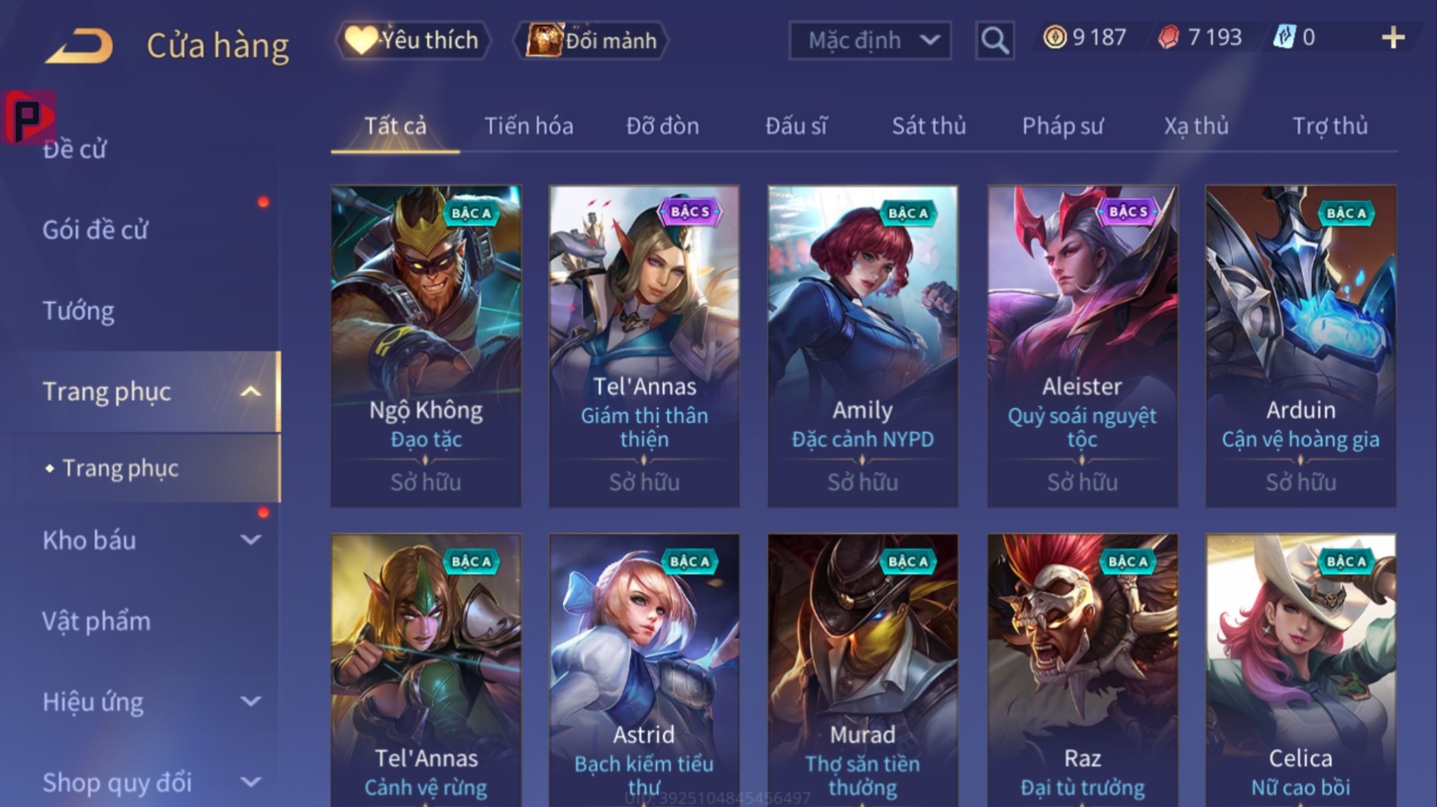Click the red P logo overlay

29,117
